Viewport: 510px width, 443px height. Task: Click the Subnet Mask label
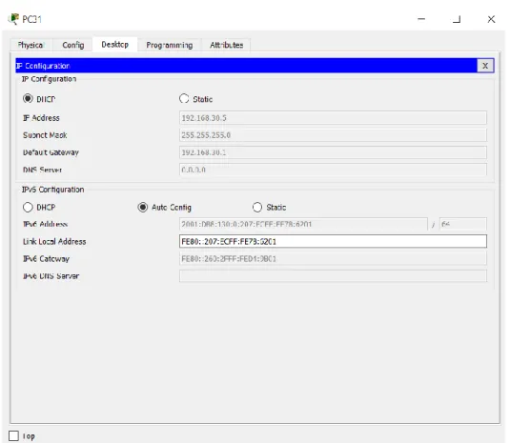point(45,135)
